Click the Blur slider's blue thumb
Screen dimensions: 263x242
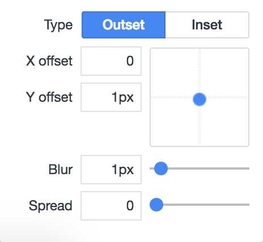[161, 168]
